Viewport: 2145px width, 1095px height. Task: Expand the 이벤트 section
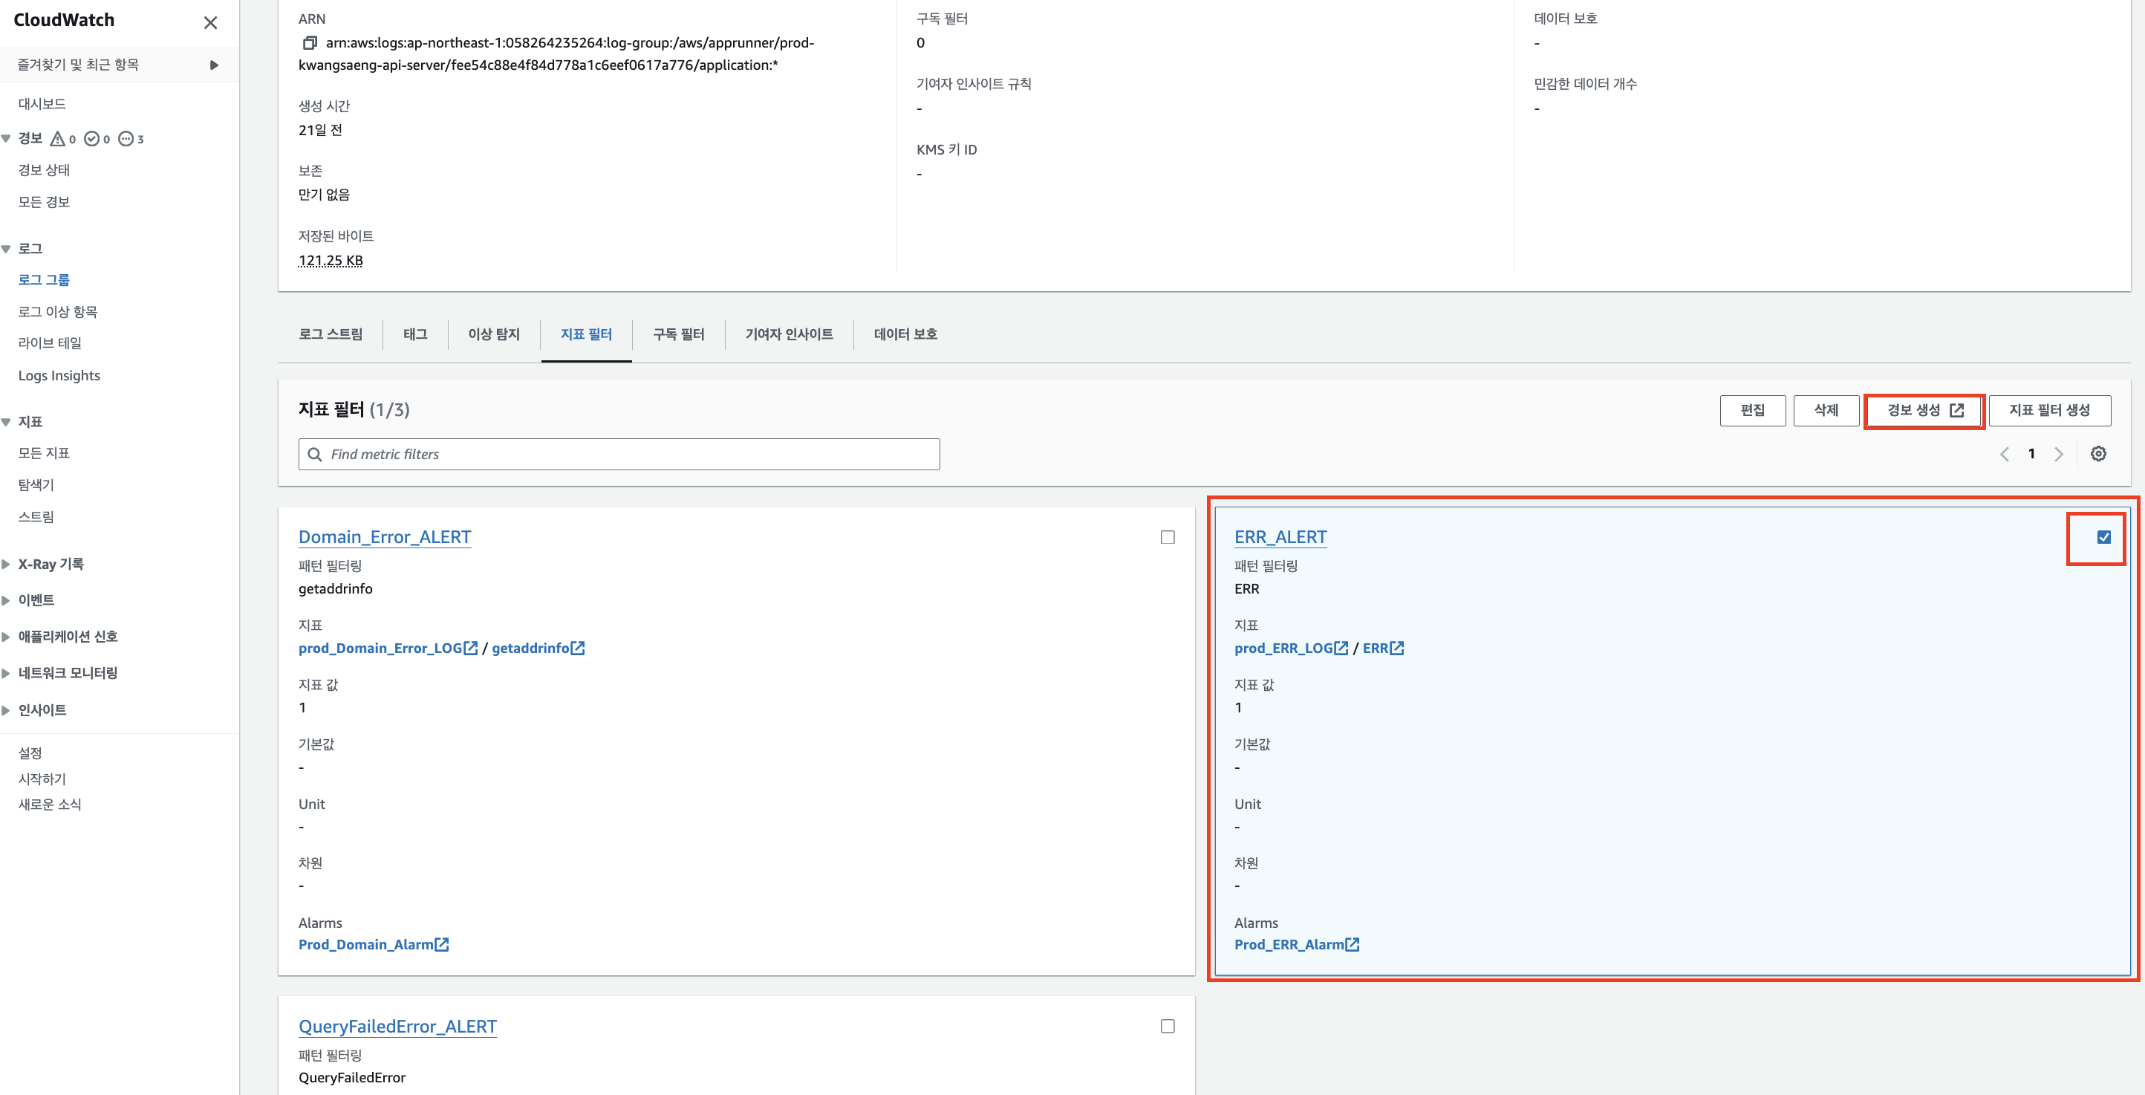pyautogui.click(x=6, y=600)
